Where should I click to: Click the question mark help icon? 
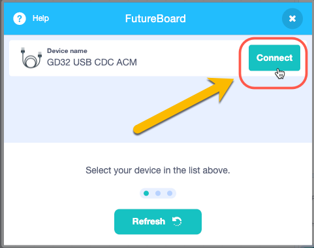tap(20, 18)
